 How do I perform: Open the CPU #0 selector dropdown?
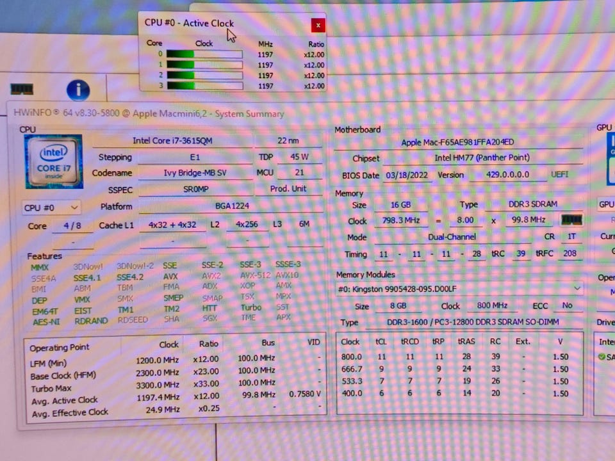click(x=51, y=207)
